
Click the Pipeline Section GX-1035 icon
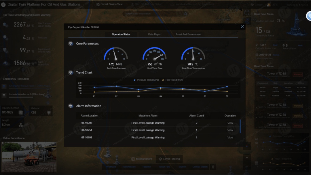click(x=21, y=113)
